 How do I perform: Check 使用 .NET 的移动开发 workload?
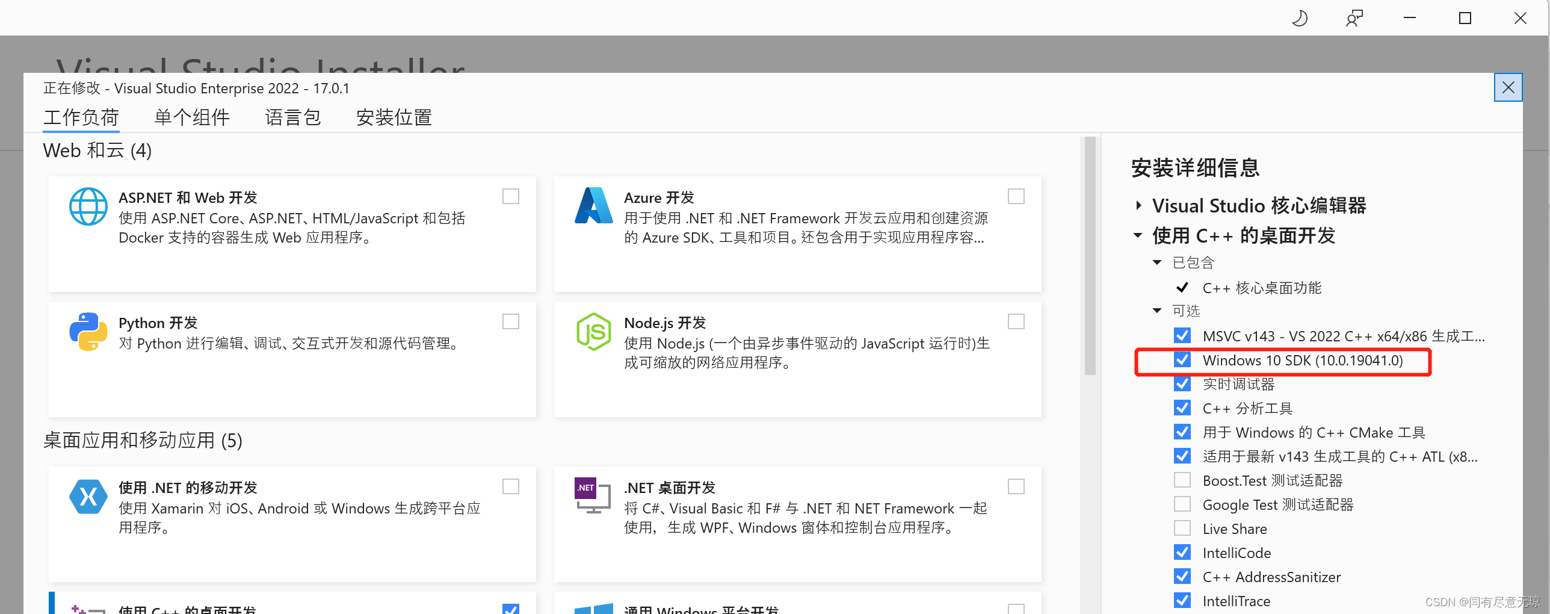click(511, 487)
